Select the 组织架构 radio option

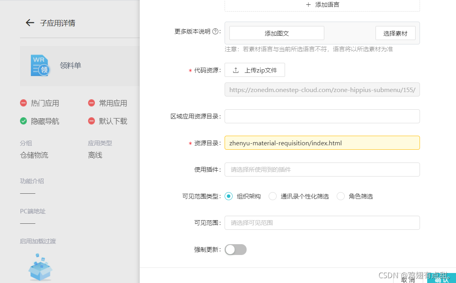(229, 196)
